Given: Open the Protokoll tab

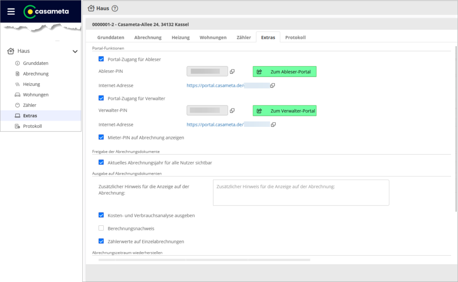Looking at the screenshot, I should point(295,38).
